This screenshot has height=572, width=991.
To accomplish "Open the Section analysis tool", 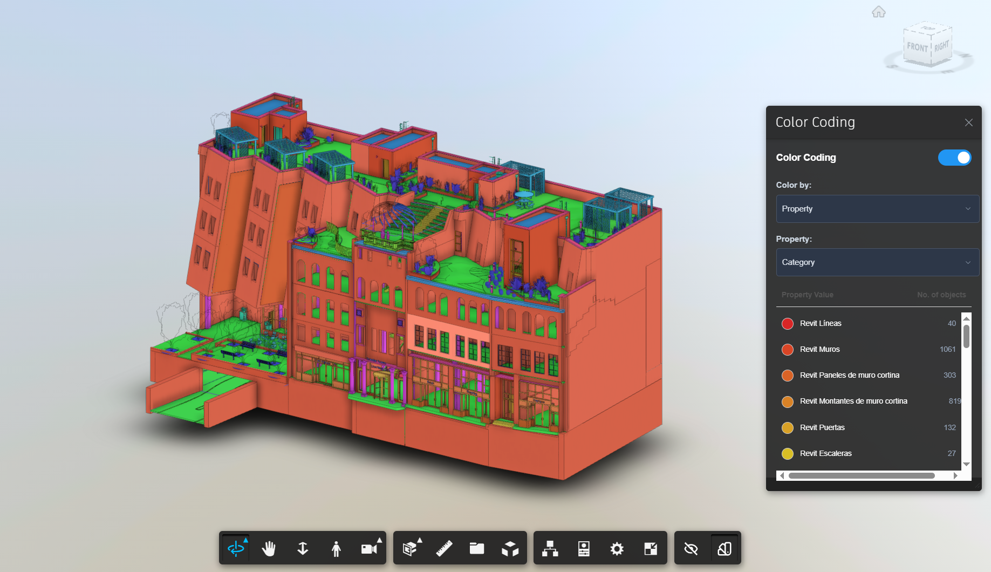I will click(411, 548).
